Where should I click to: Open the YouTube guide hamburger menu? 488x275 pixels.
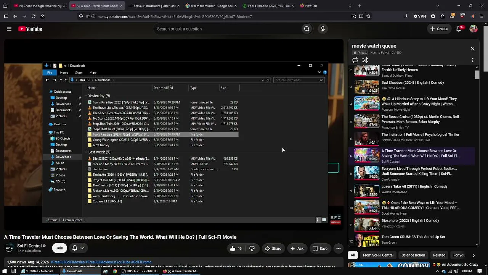click(x=9, y=29)
